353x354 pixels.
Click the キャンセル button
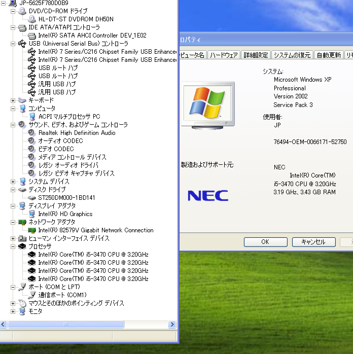(313, 242)
